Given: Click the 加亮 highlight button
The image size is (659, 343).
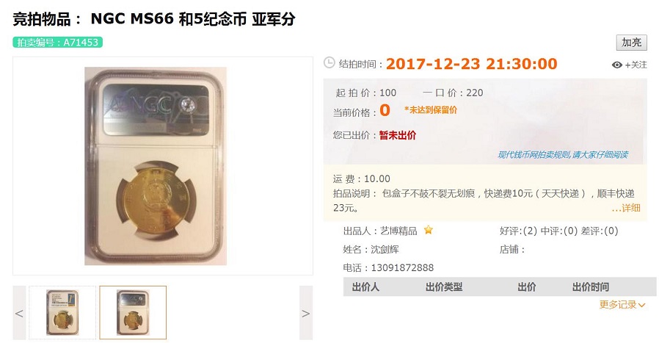Looking at the screenshot, I should [631, 43].
